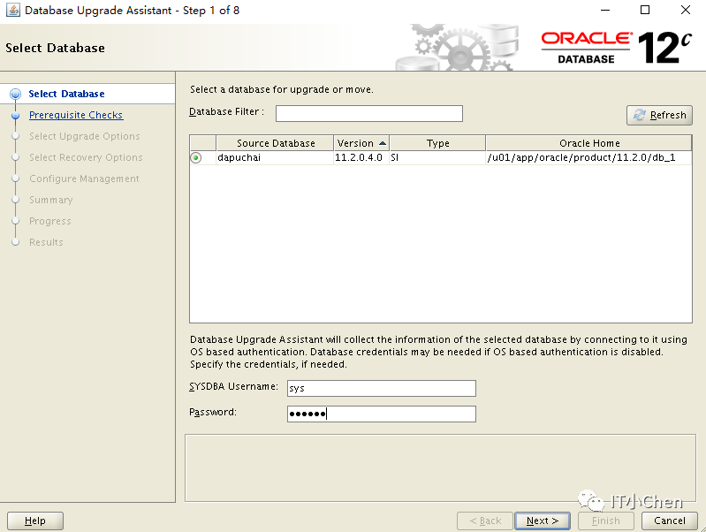The width and height of the screenshot is (706, 532).
Task: Click the Database Filter input field
Action: point(368,113)
